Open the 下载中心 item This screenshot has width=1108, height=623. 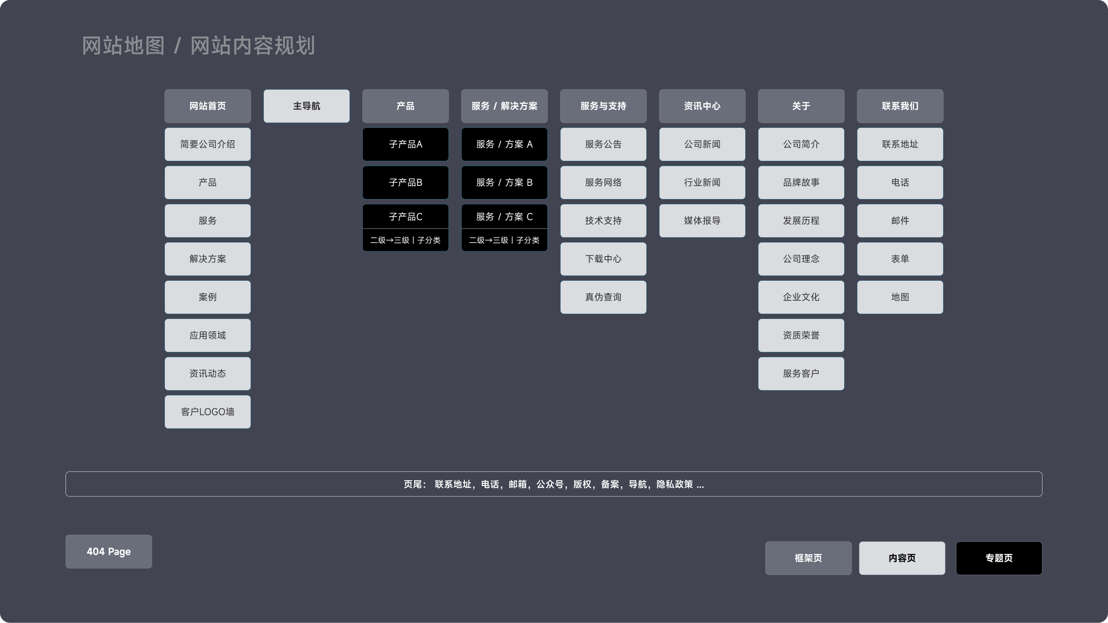(x=603, y=259)
